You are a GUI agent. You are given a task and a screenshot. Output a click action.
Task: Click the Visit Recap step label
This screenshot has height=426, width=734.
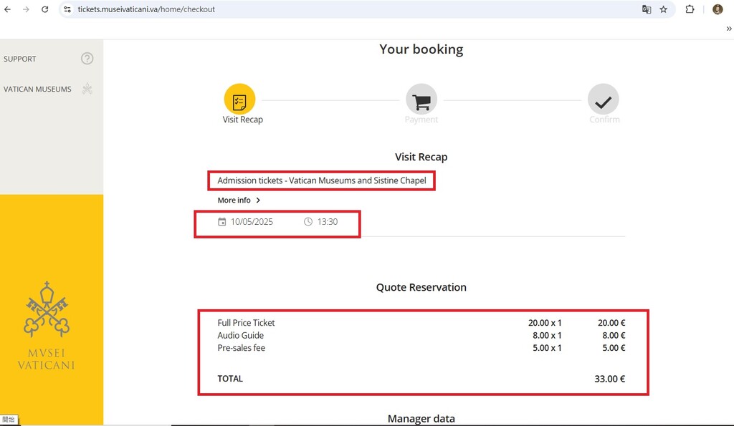[242, 120]
